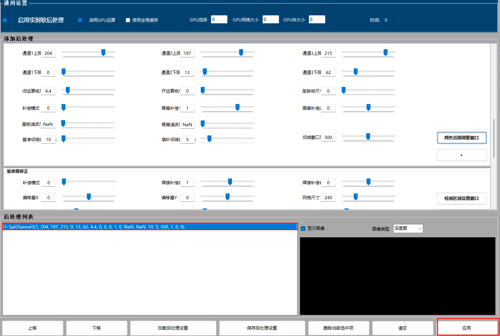The height and width of the screenshot is (336, 500).
Task: Click the 网格尺寸 value box showing 240
Action: pos(328,198)
